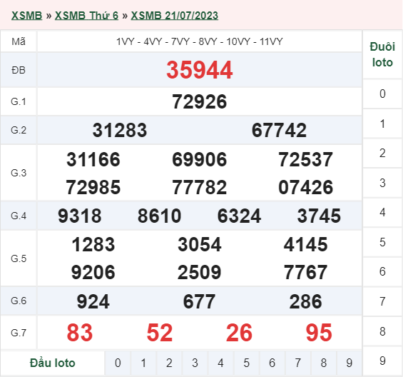Click the Đầu loto label
Viewport: 403px width, 377px height.
[53, 363]
